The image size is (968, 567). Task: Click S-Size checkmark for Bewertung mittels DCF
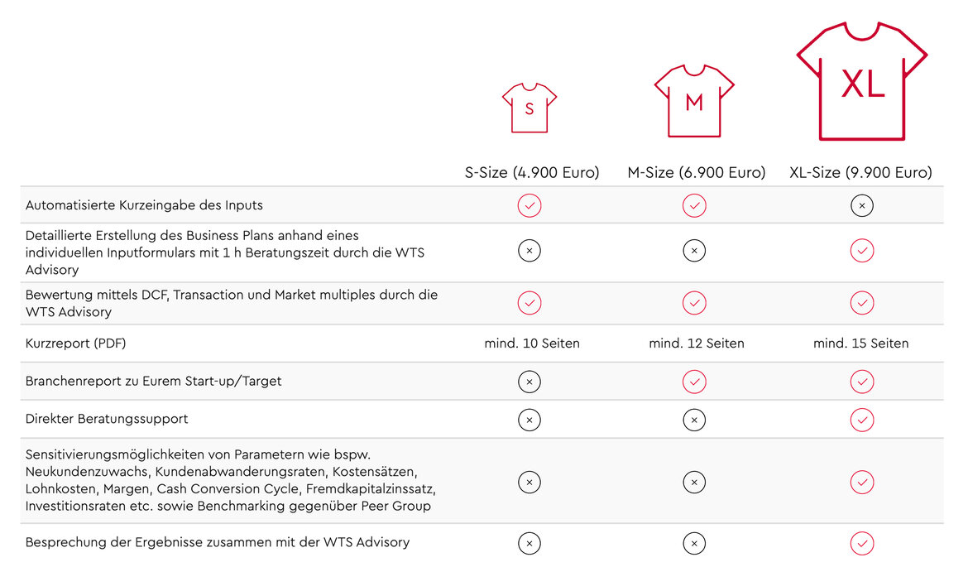pyautogui.click(x=530, y=303)
